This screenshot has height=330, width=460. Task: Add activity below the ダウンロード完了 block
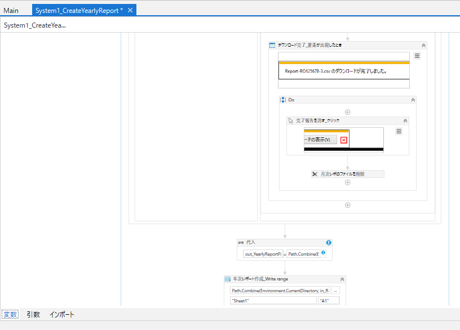click(x=347, y=205)
